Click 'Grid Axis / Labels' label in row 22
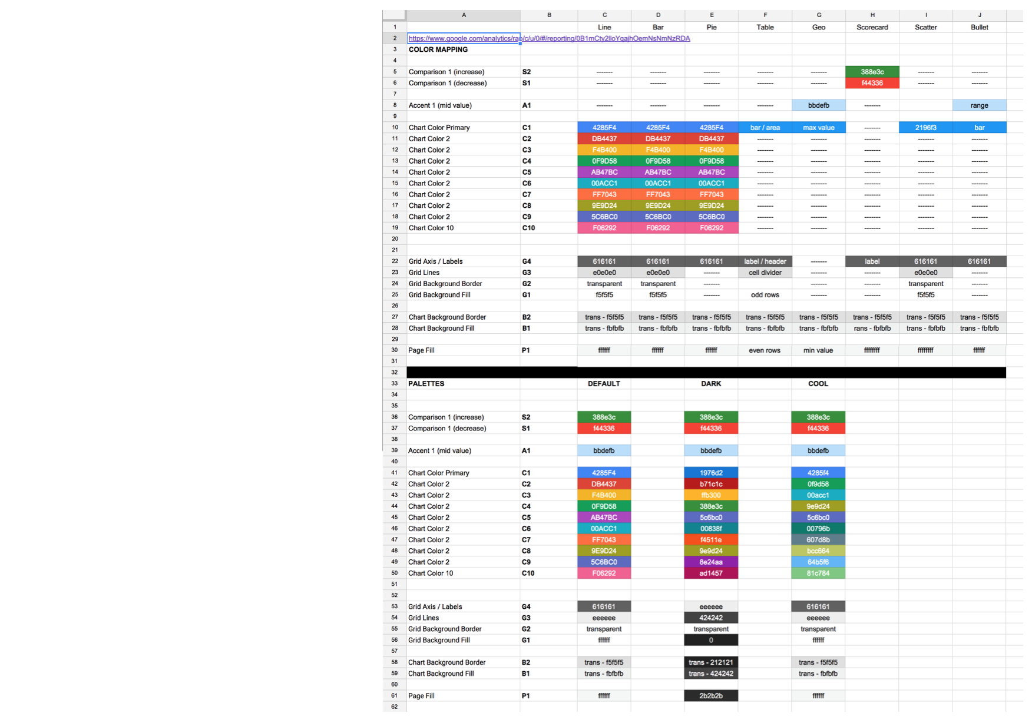This screenshot has height=723, width=1032. pyautogui.click(x=435, y=261)
